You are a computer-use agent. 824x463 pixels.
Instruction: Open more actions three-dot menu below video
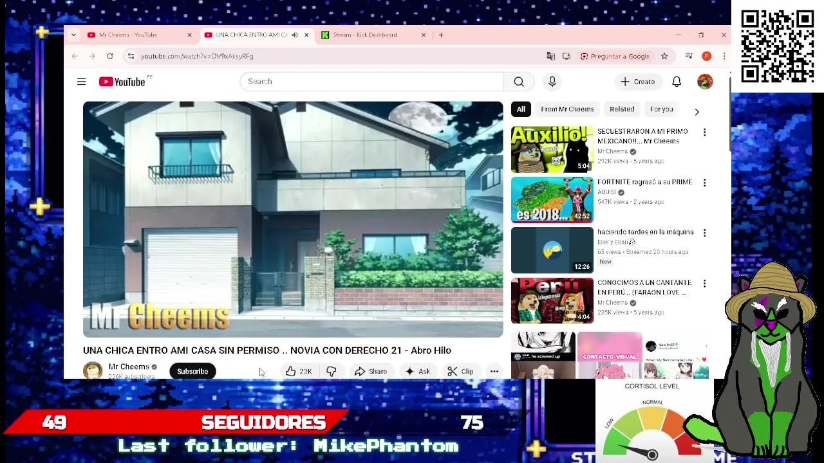coord(494,371)
